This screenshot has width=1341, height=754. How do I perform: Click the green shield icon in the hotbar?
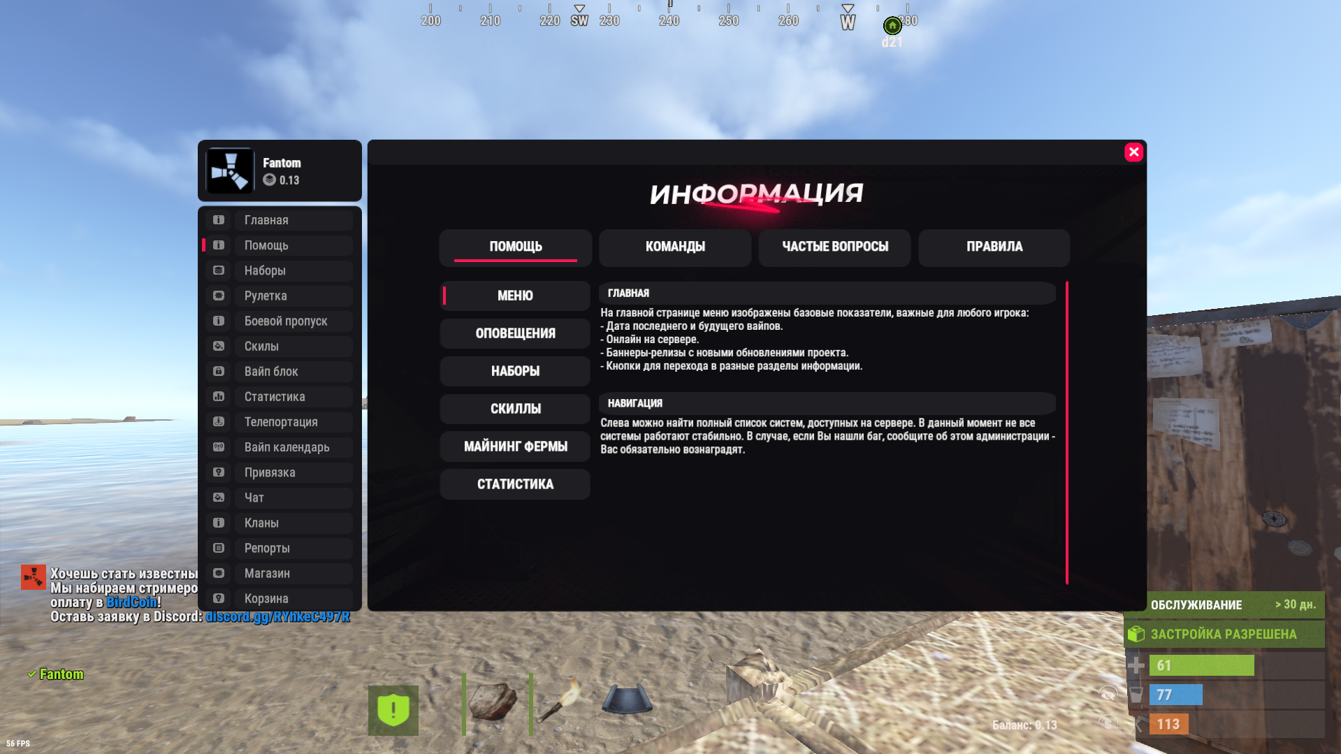click(393, 710)
